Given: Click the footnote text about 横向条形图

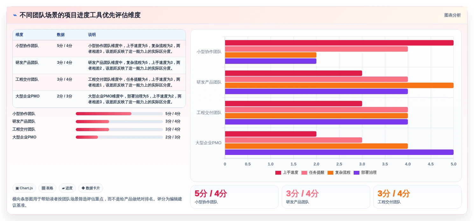Looking at the screenshot, I should pos(97,202).
